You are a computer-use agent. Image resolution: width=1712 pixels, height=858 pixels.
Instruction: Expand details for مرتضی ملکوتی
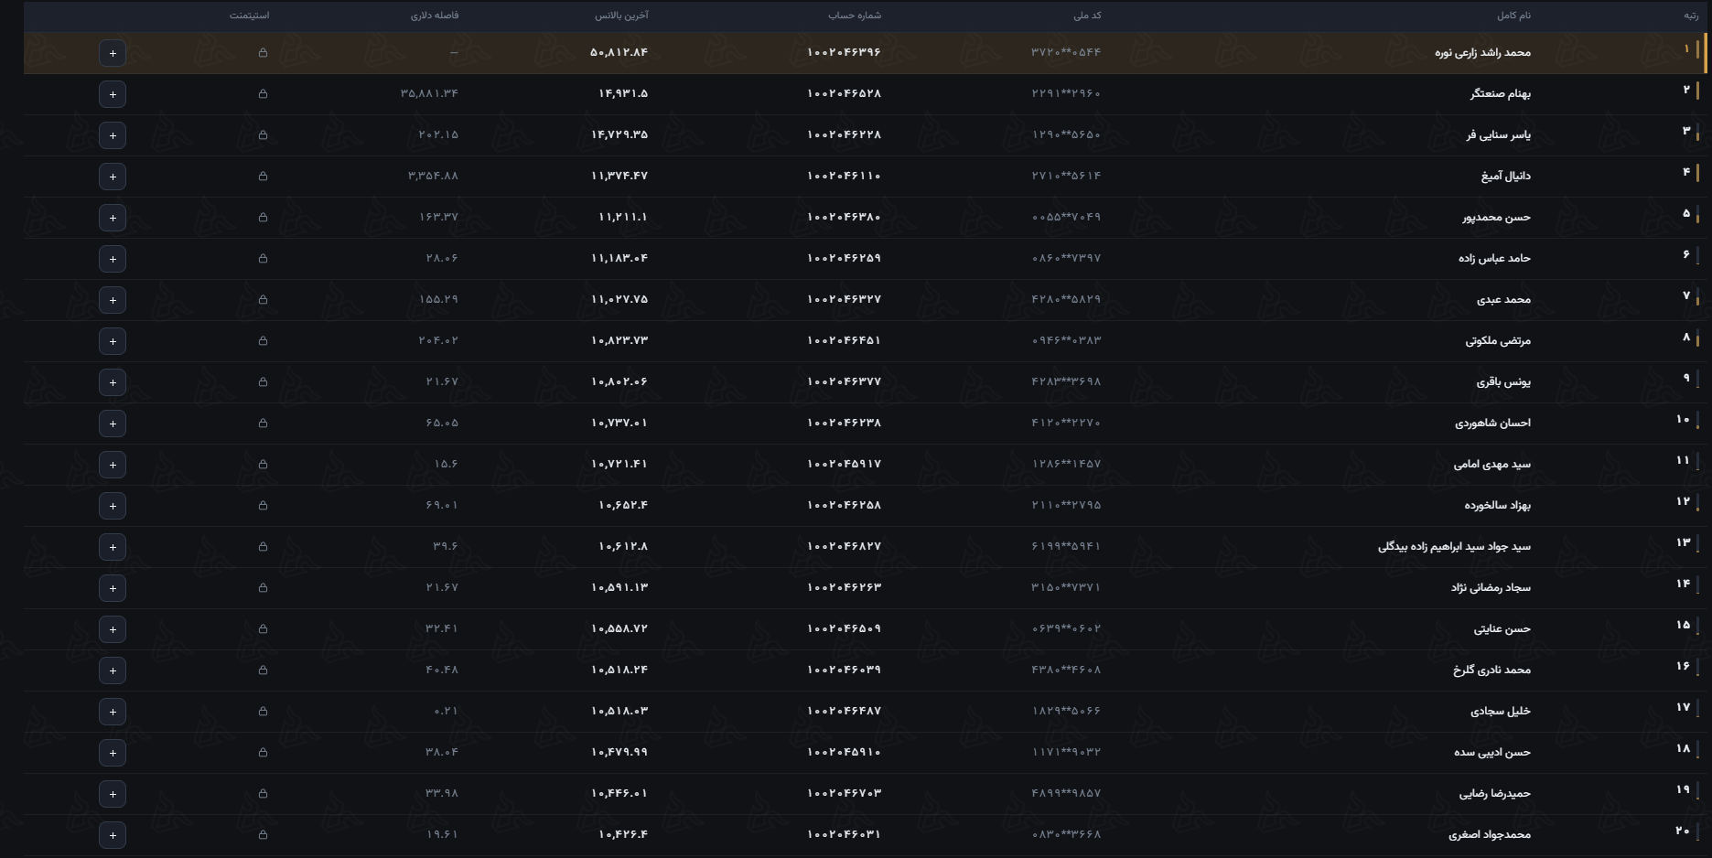[x=113, y=341]
